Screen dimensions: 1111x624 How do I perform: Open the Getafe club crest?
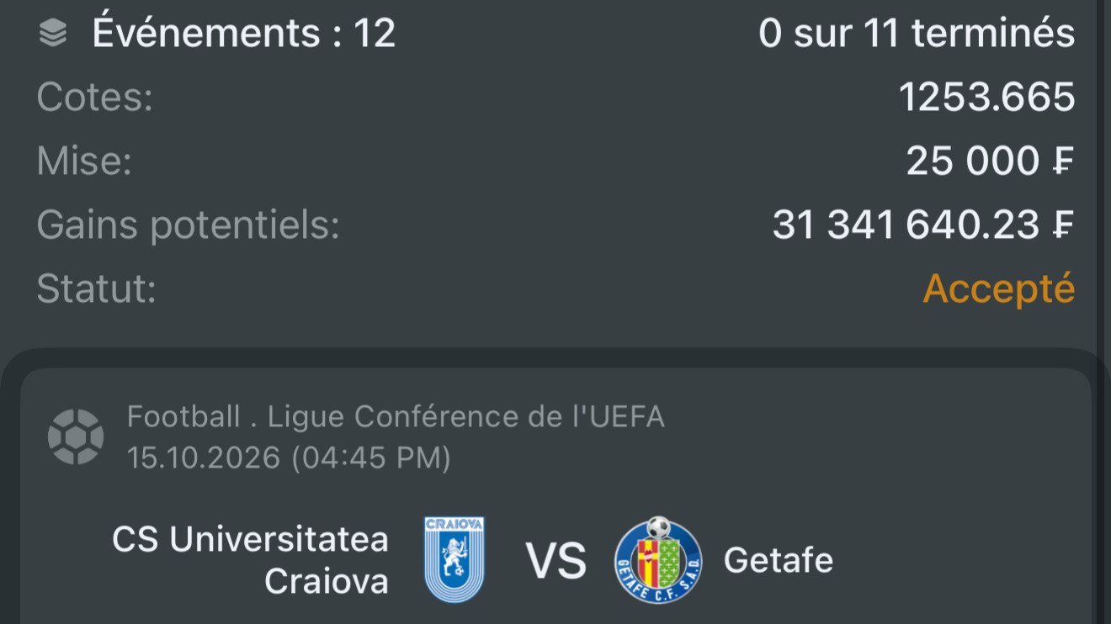point(658,559)
